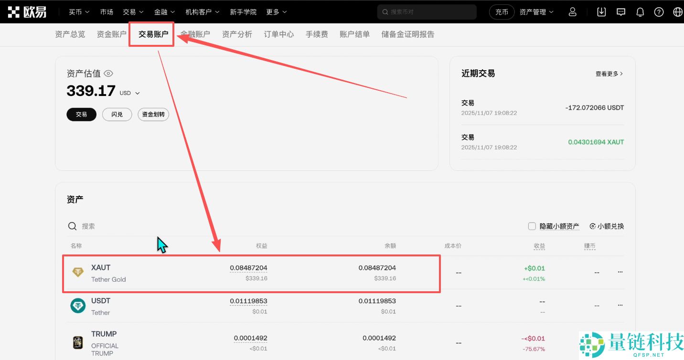Screen dimensions: 684x360
Task: Click the 充币 button
Action: pyautogui.click(x=502, y=11)
